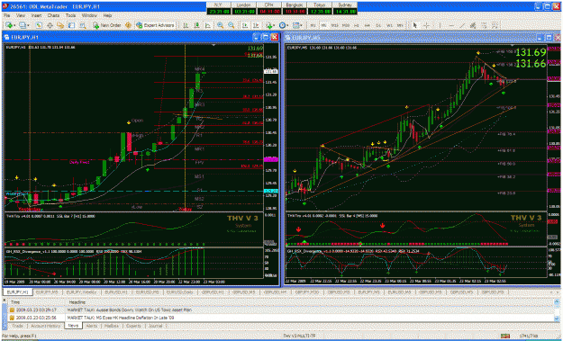Viewport: 563px width, 341px height.
Task: Open news headline 'Aussie Bonds Down'
Action: tap(129, 310)
